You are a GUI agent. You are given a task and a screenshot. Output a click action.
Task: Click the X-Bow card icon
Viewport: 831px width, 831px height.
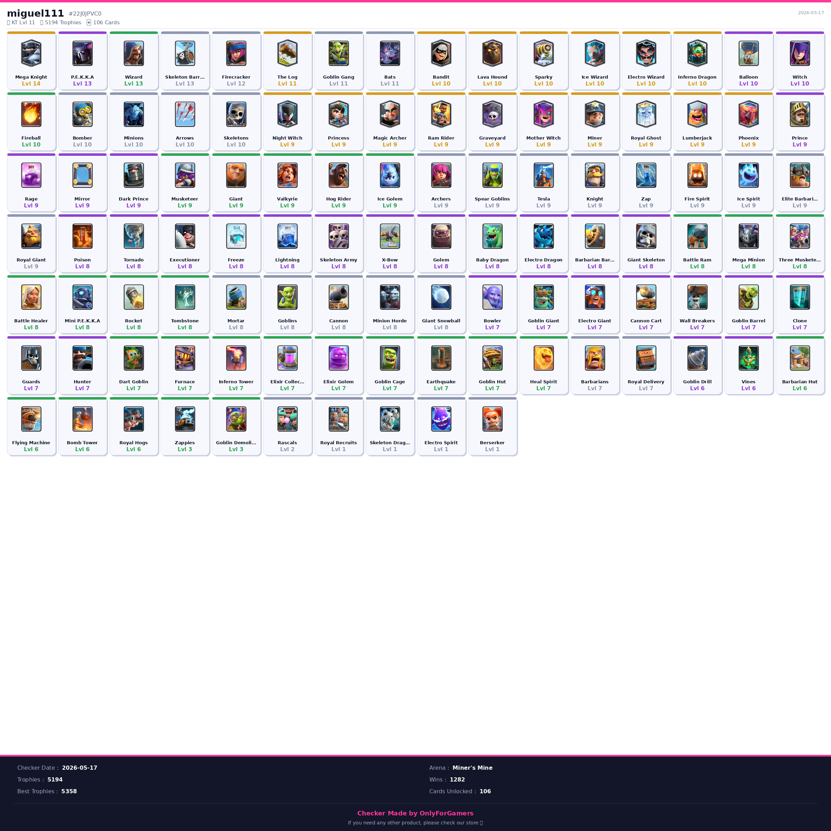click(x=390, y=236)
